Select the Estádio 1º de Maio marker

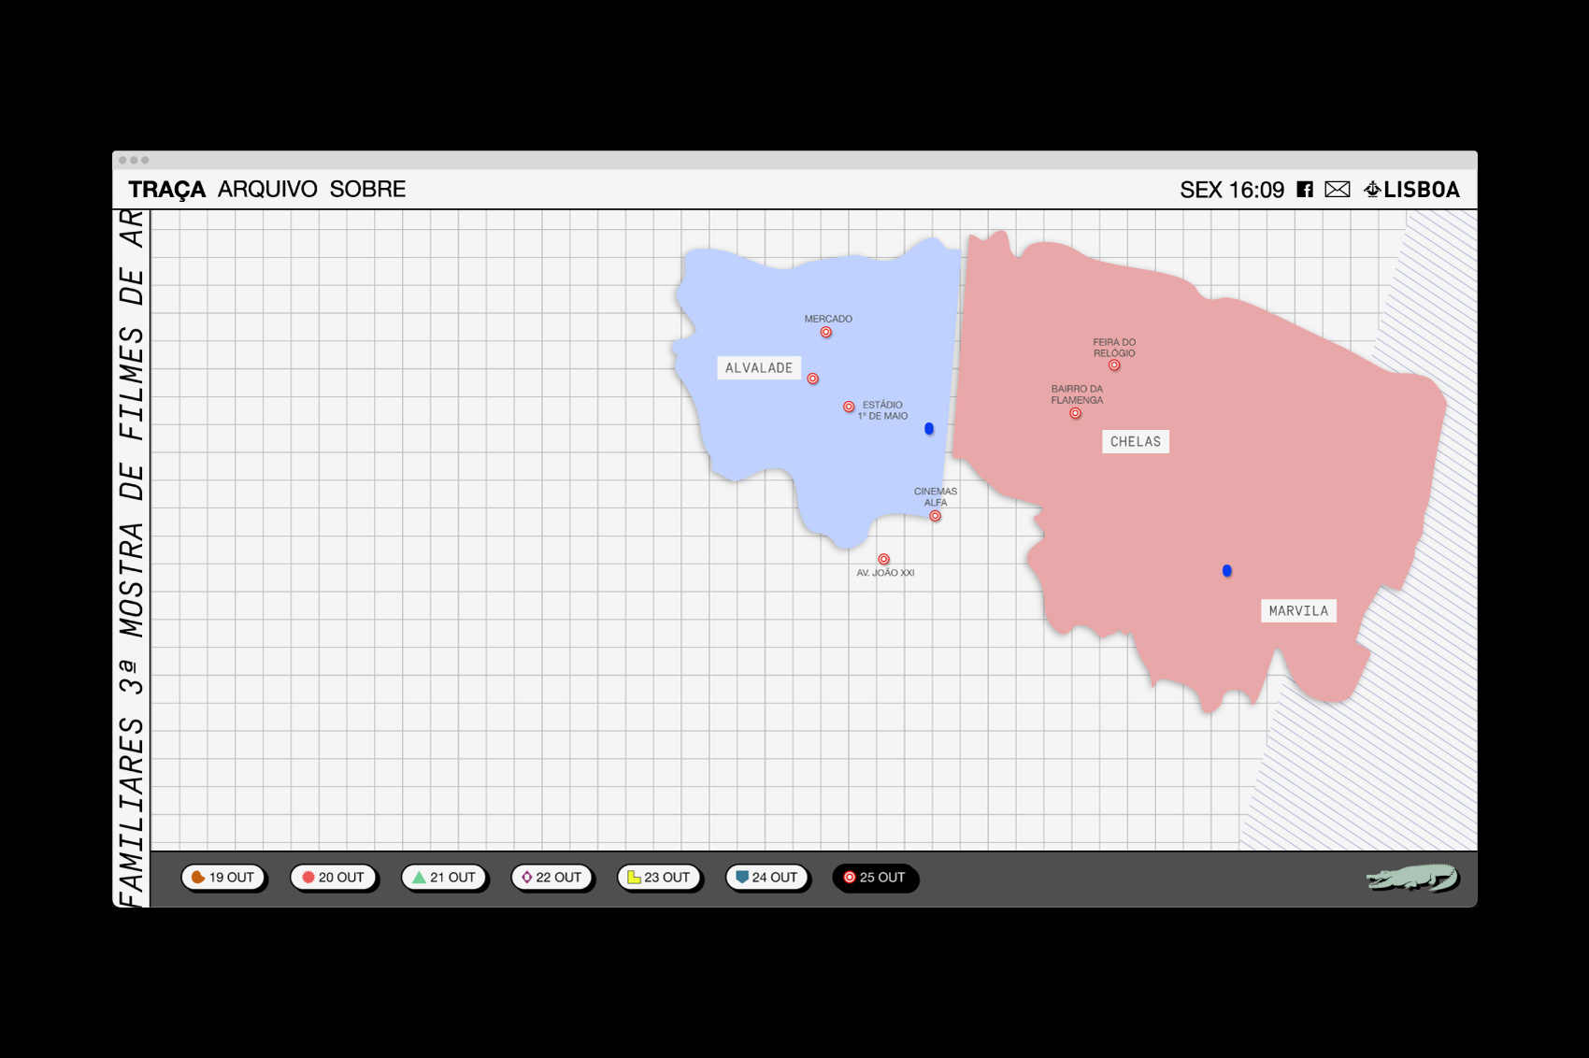point(849,407)
